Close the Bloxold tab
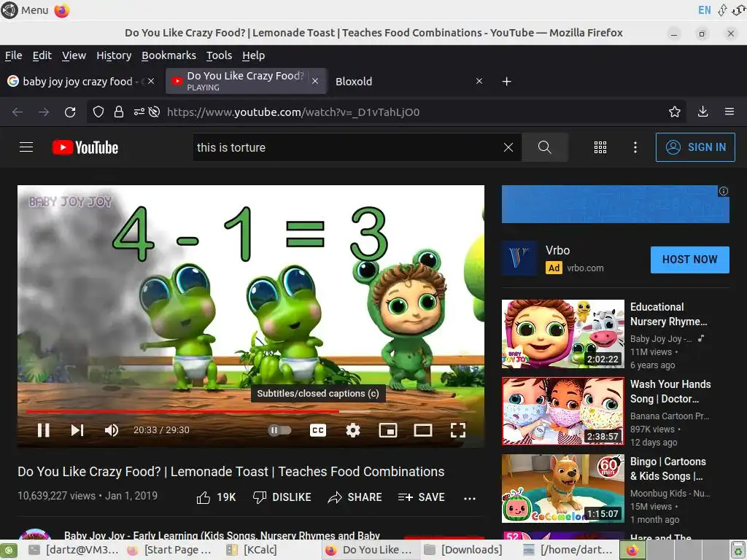The height and width of the screenshot is (560, 747). pos(479,82)
